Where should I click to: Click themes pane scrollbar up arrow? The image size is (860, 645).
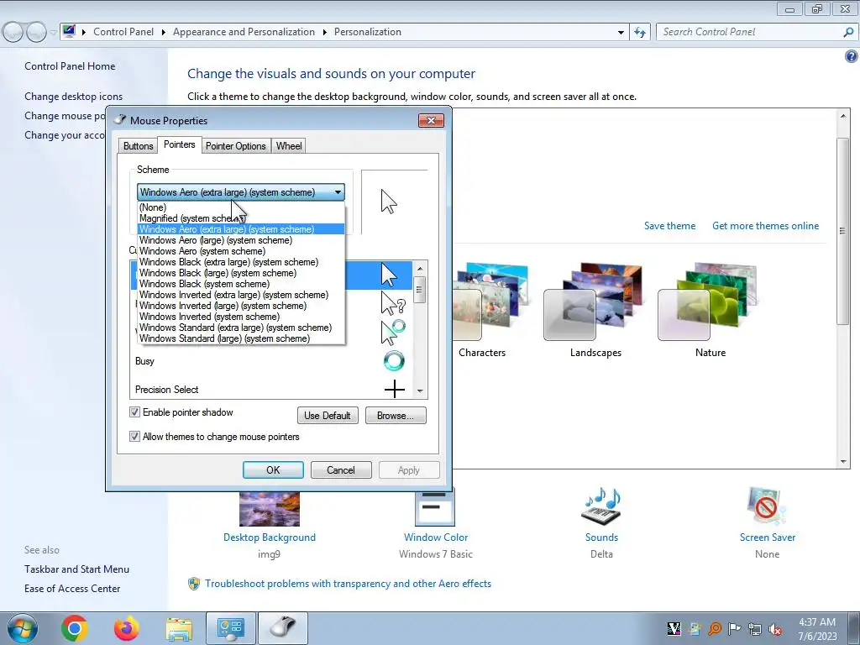pos(843,116)
